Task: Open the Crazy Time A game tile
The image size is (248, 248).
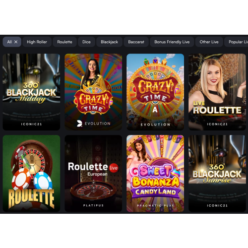Action: click(x=155, y=92)
